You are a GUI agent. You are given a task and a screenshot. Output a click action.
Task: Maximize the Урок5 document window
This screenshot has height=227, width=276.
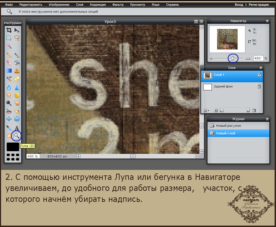point(196,22)
